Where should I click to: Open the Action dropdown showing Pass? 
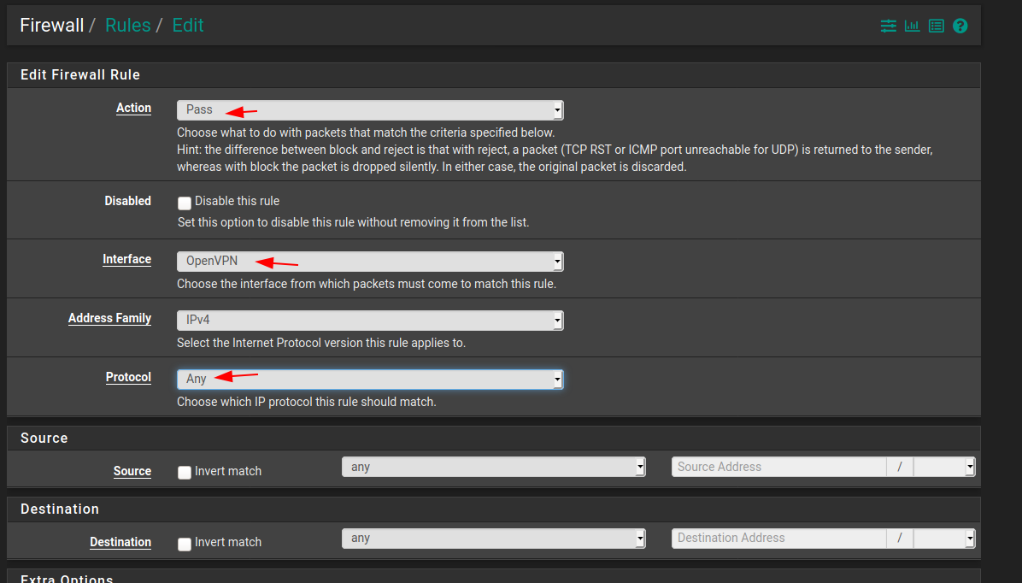(369, 110)
